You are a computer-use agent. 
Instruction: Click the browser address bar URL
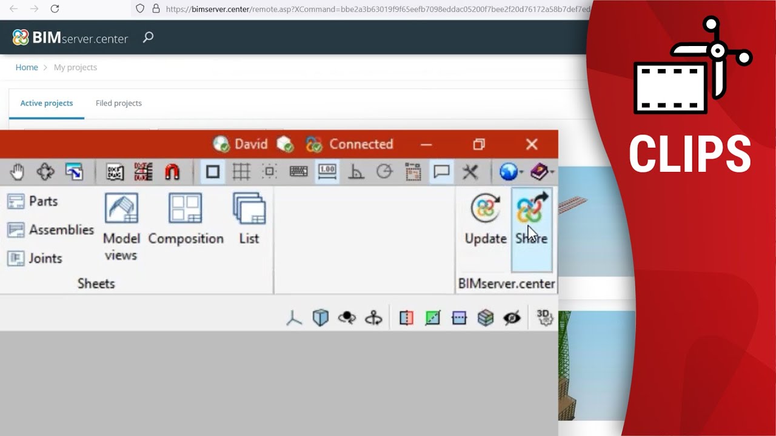[377, 9]
